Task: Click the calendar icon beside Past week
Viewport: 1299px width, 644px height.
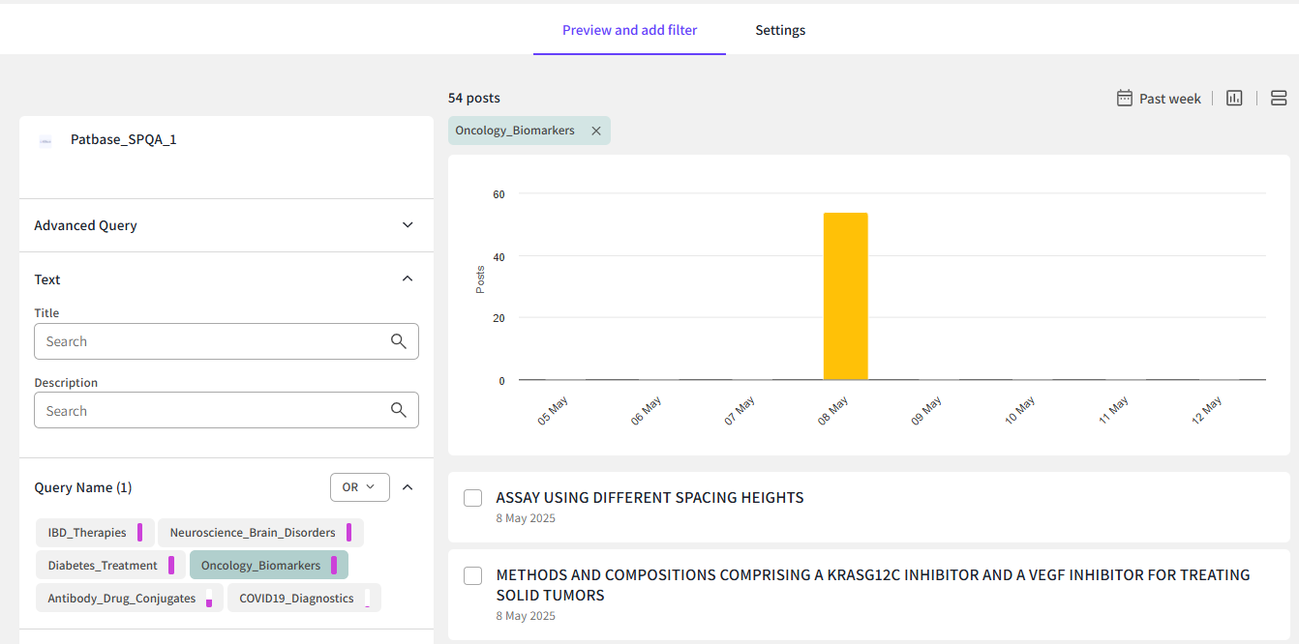Action: [x=1124, y=98]
